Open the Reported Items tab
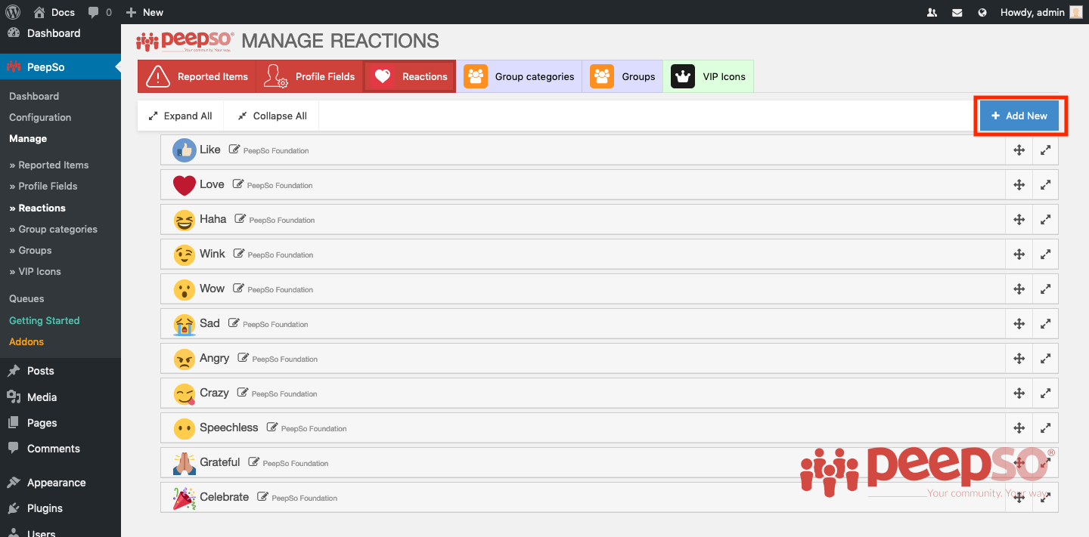The height and width of the screenshot is (537, 1089). click(x=197, y=76)
